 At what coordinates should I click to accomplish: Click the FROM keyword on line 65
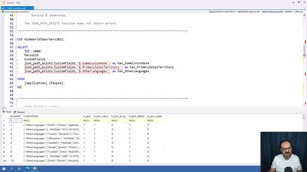pyautogui.click(x=21, y=79)
